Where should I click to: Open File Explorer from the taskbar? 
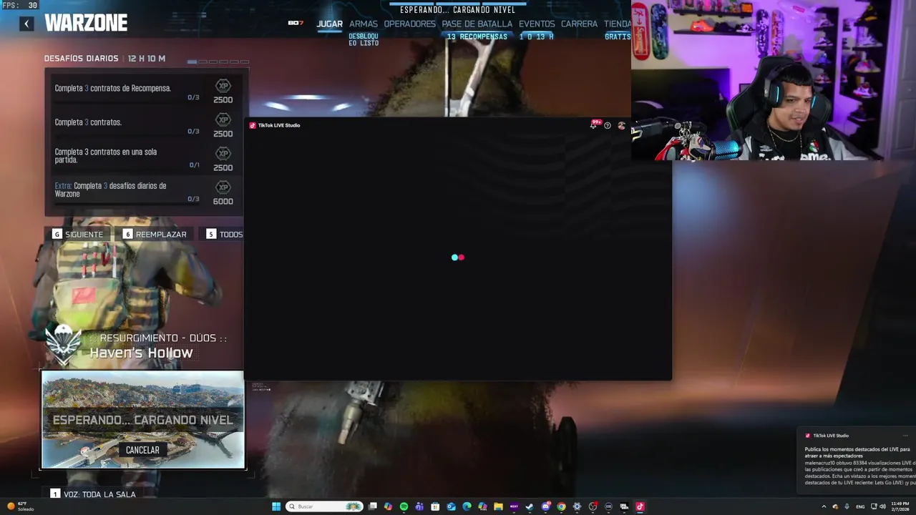pos(498,506)
